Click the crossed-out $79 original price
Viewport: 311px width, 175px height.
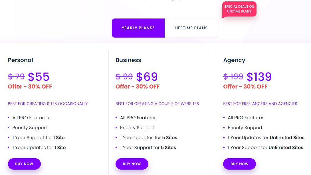(x=16, y=77)
